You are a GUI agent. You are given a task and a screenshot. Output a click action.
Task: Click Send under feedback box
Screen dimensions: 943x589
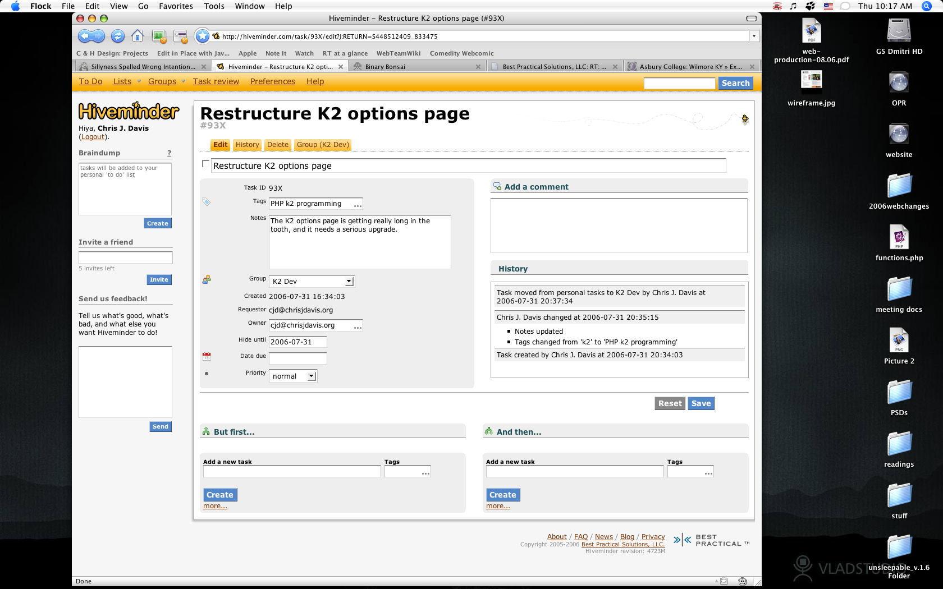pyautogui.click(x=161, y=426)
